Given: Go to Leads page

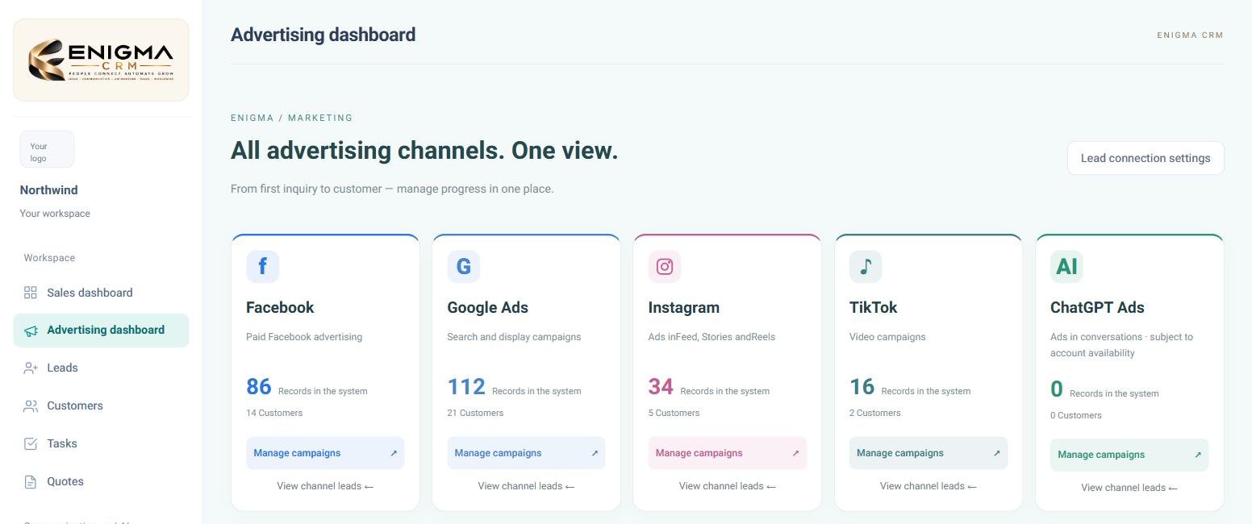Looking at the screenshot, I should [101, 368].
